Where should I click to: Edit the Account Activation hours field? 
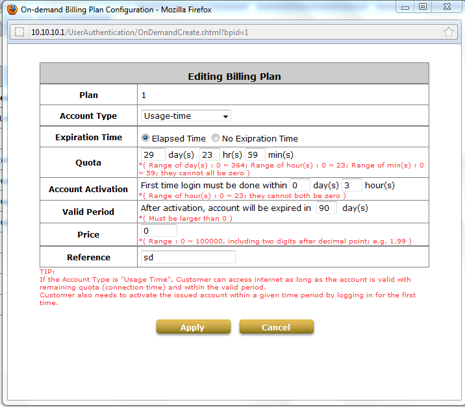point(352,186)
